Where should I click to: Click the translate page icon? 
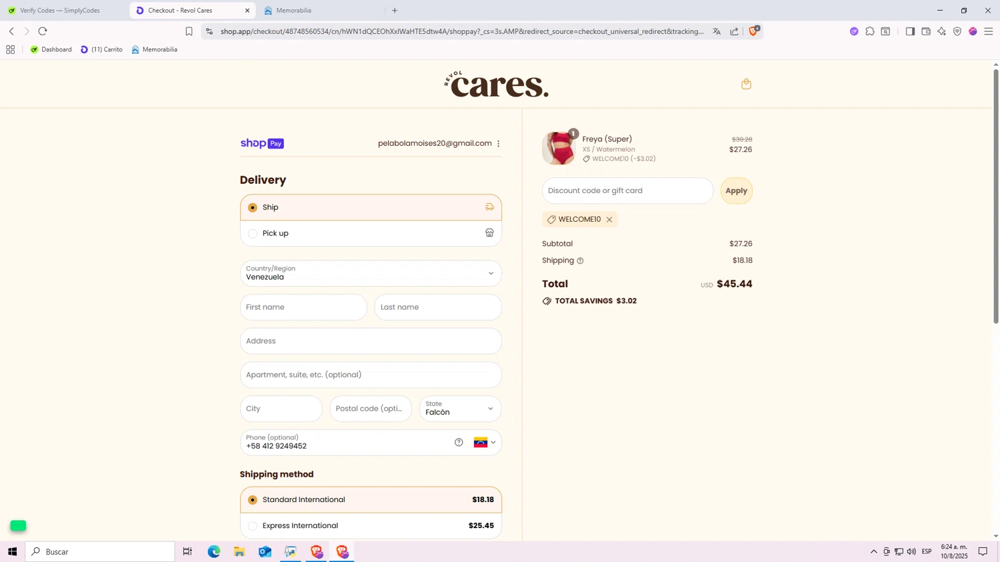[x=717, y=31]
